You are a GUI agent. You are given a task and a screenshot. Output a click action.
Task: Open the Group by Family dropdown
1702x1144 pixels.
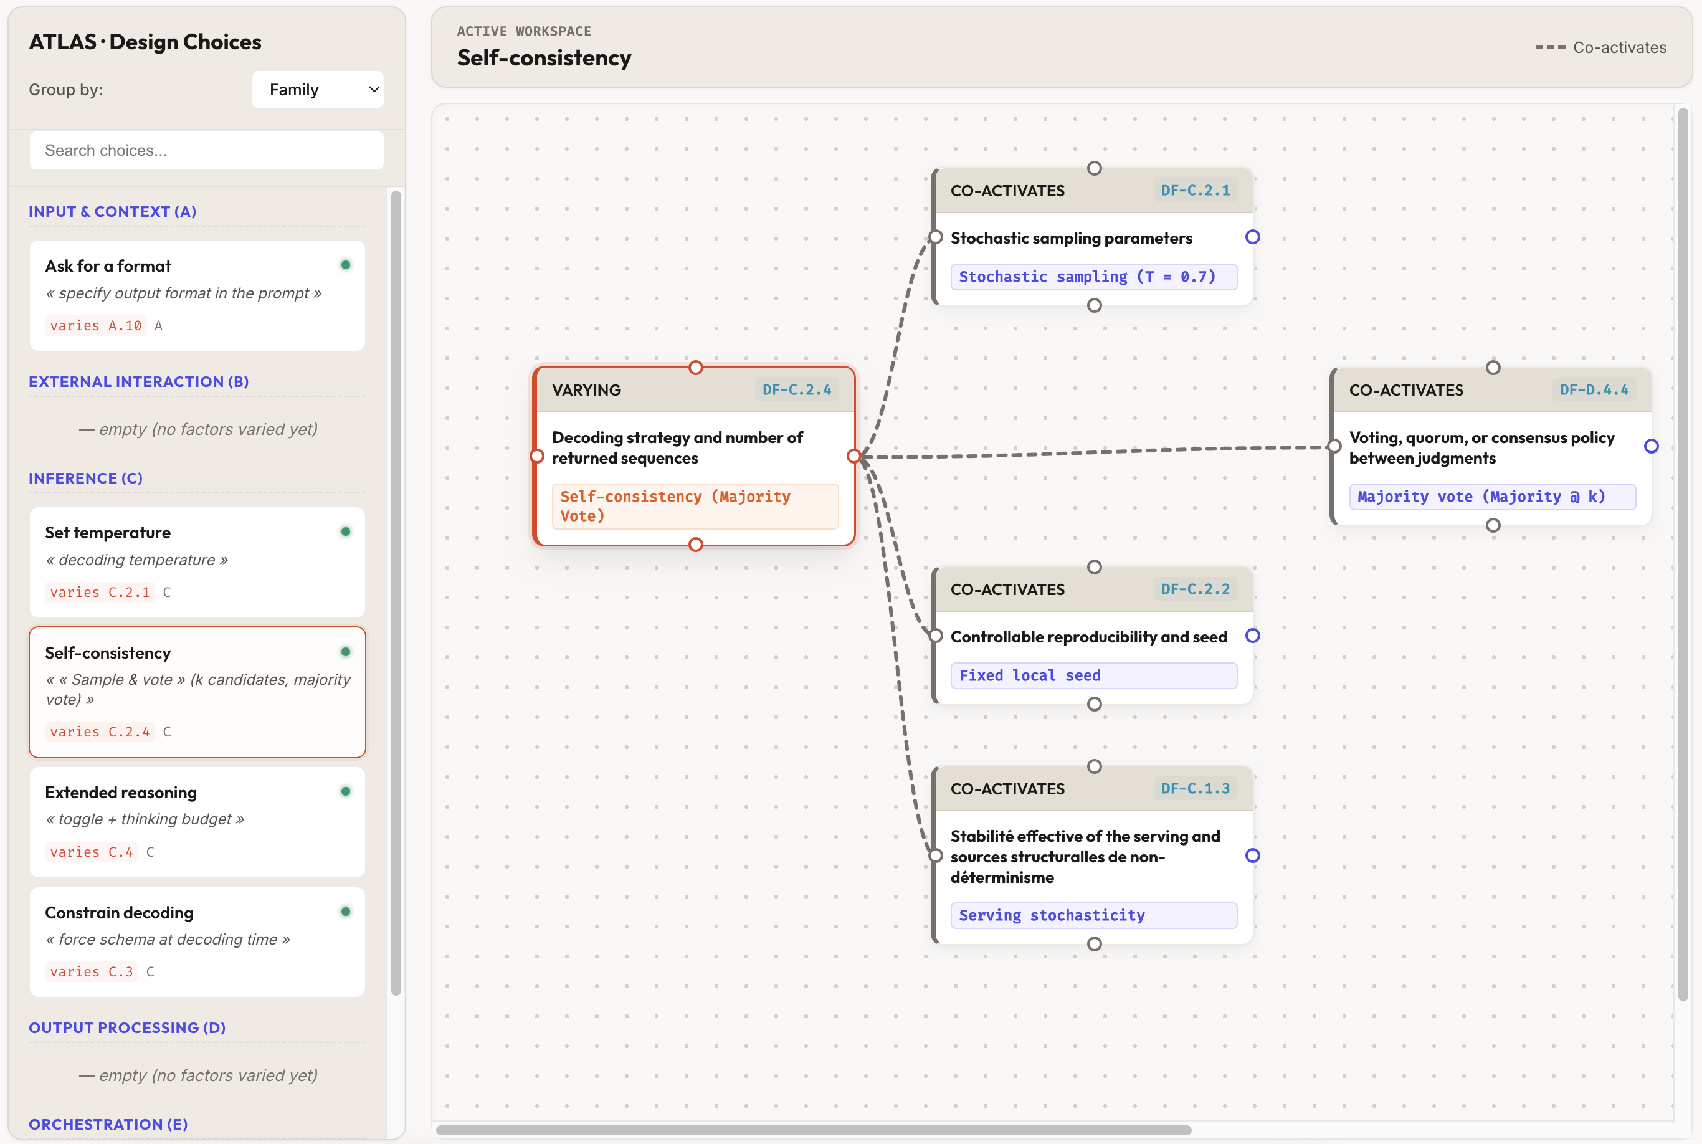[x=318, y=90]
